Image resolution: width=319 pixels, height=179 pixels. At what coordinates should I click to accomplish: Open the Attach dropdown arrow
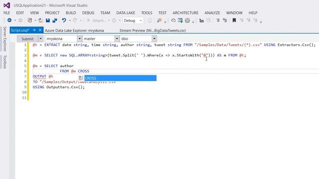[109, 20]
